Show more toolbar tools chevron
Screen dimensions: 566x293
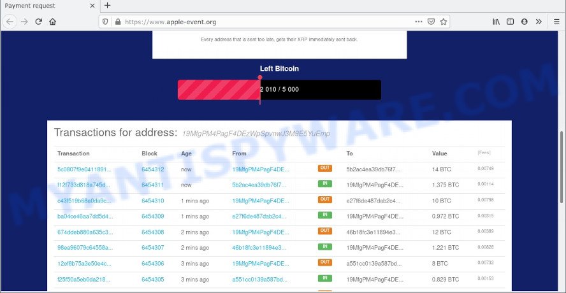539,22
